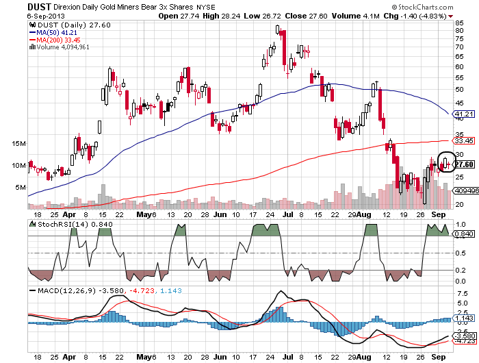Image resolution: width=479 pixels, height=363 pixels.
Task: Click the candlestick icon beside DUST (Daily)
Action: (x=32, y=25)
